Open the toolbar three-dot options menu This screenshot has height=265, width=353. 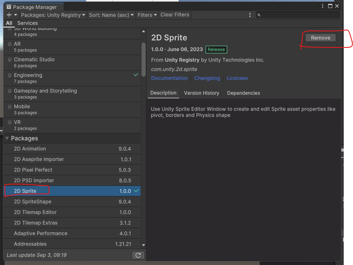(x=250, y=15)
